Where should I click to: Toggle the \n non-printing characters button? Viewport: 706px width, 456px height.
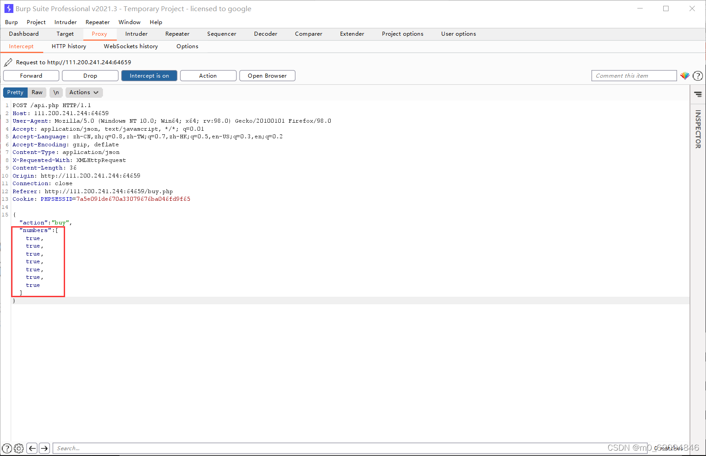56,92
